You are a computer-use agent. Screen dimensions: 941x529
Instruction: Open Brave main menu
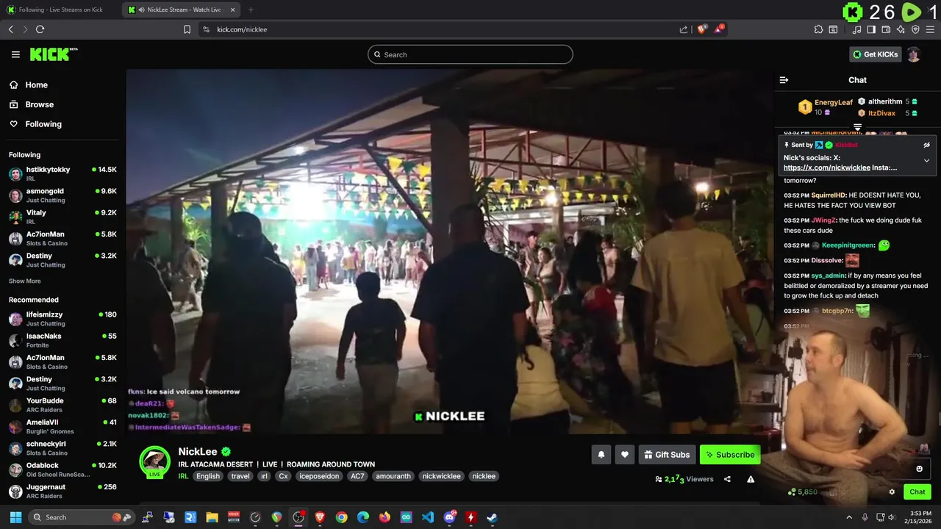point(931,29)
